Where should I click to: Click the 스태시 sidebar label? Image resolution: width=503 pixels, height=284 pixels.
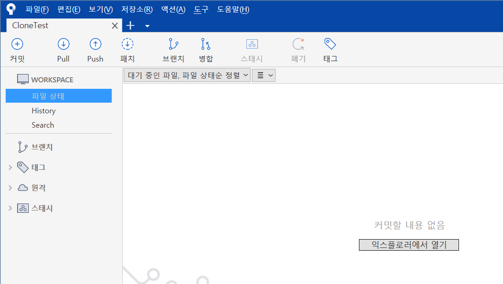coord(42,209)
